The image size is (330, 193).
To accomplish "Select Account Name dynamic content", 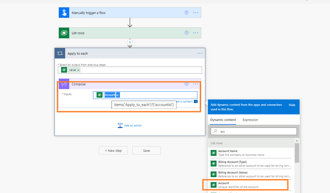I will click(251, 153).
